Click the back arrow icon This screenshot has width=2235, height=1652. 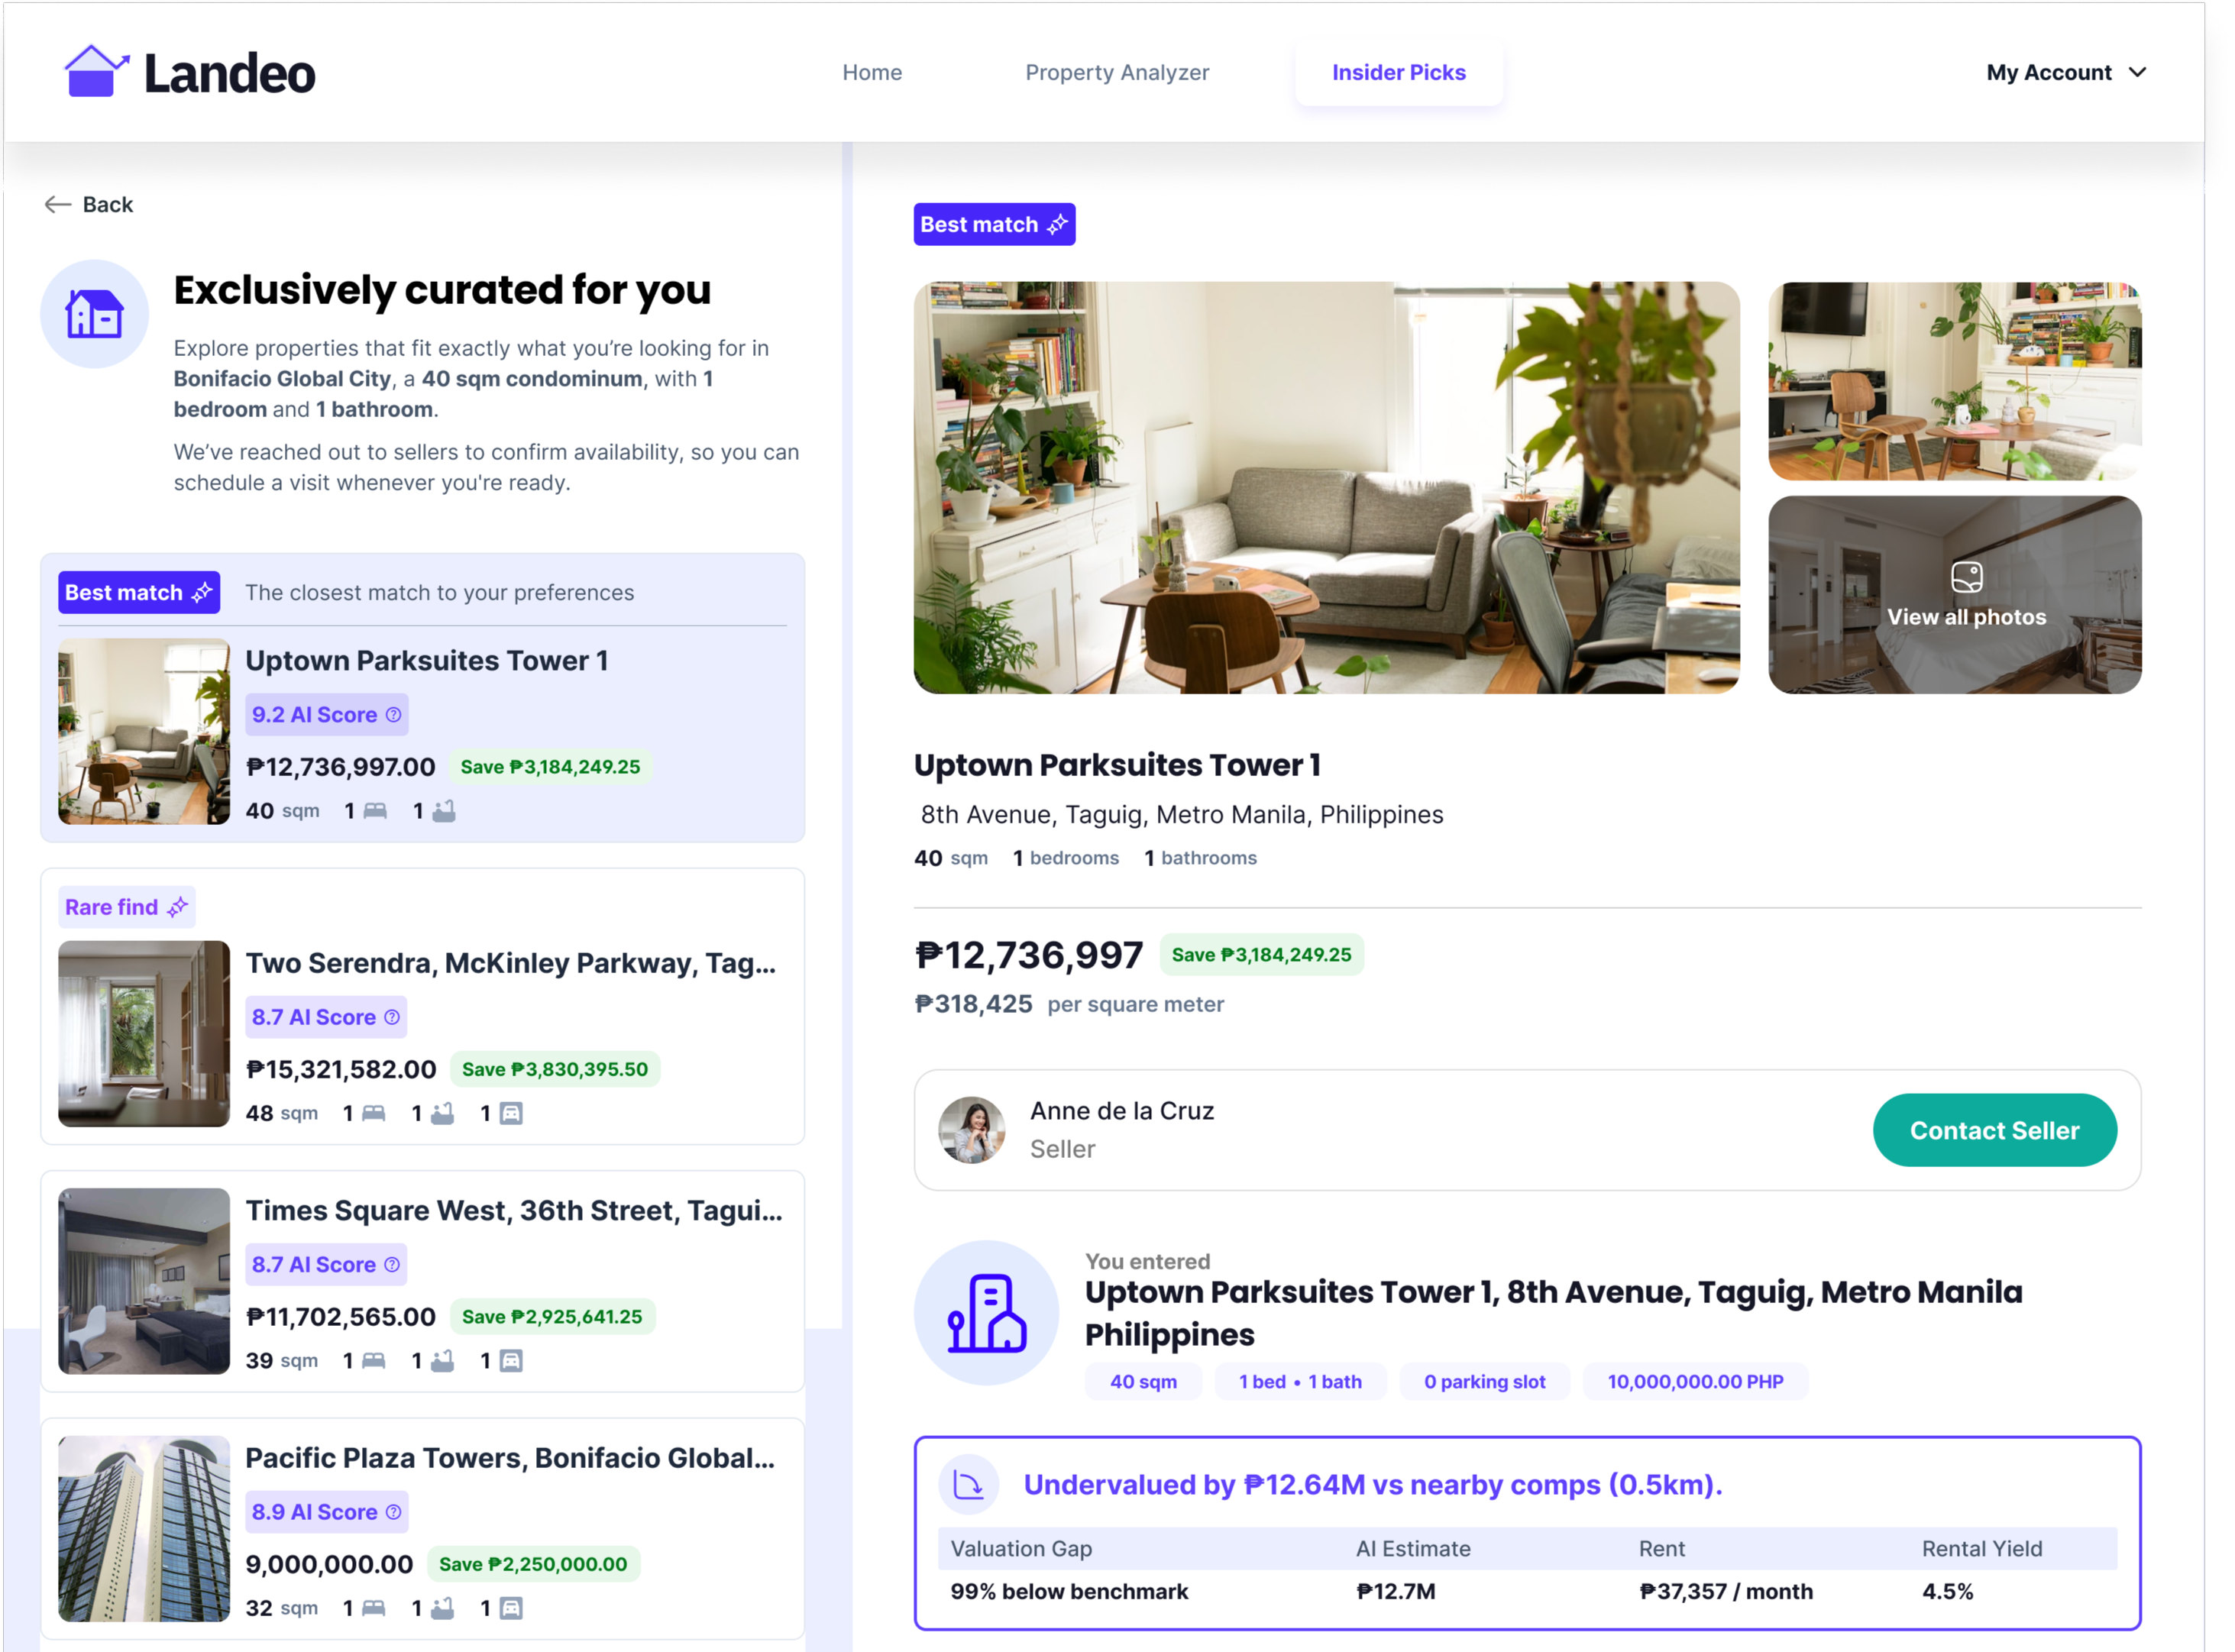click(57, 205)
